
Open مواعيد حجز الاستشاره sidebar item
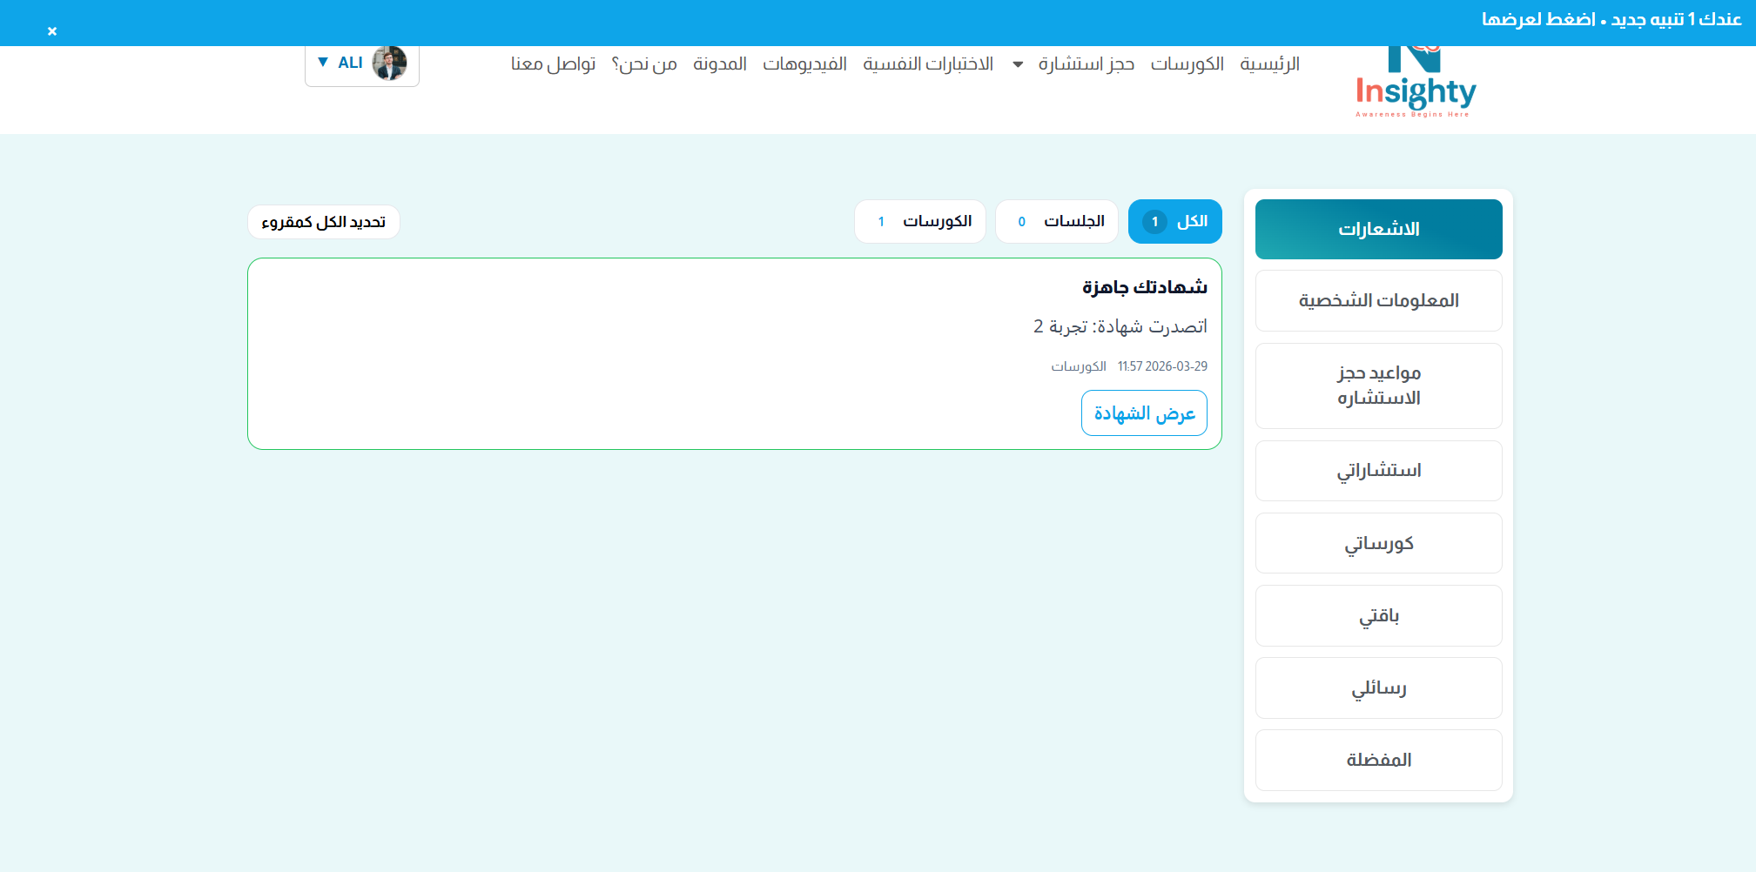[x=1378, y=386]
